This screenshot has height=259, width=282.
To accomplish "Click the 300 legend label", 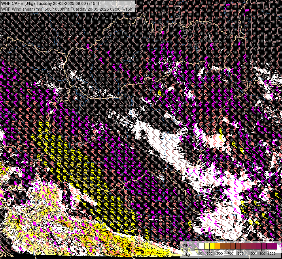I will [209, 254].
